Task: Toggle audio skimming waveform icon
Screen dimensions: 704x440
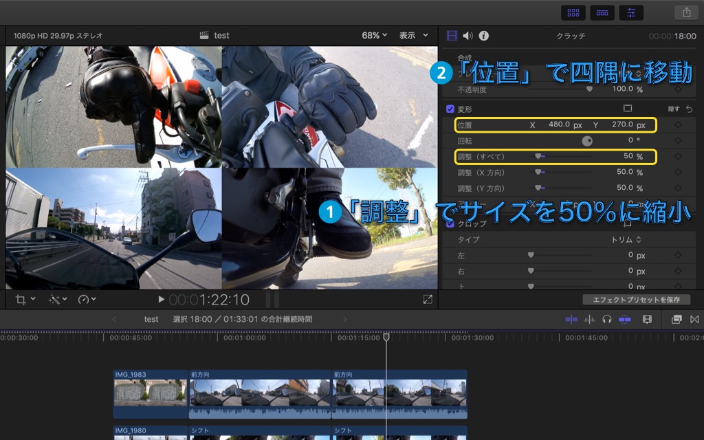Action: 589,319
